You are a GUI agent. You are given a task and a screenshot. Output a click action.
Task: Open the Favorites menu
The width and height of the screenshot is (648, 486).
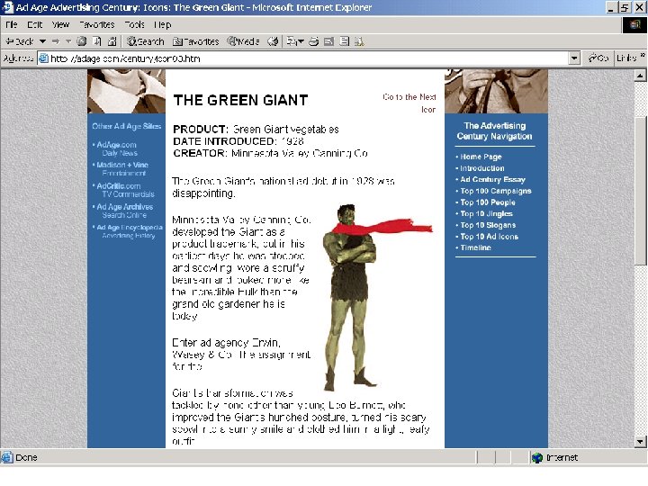click(x=96, y=25)
